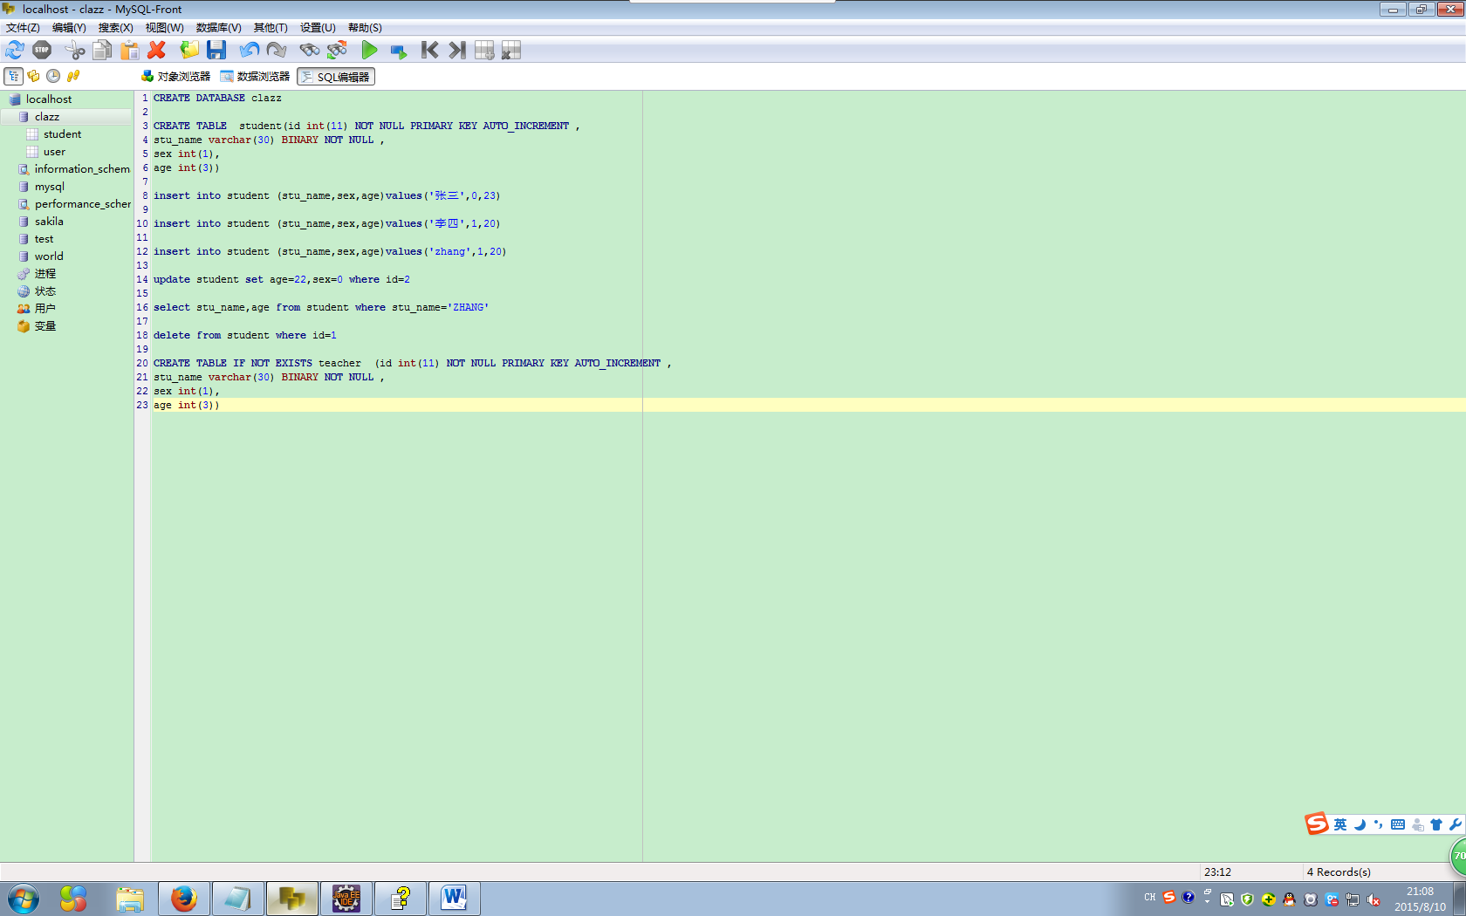Click the red X delete icon
Image resolution: width=1466 pixels, height=916 pixels.
(x=157, y=51)
